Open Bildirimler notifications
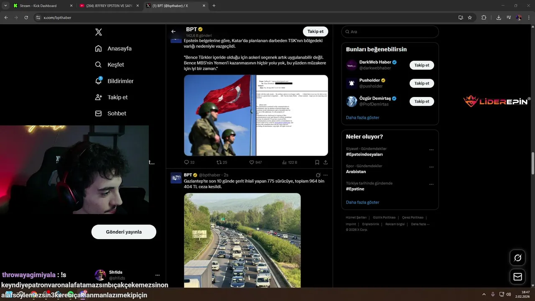Viewport: 535px width, 301px height. (114, 81)
